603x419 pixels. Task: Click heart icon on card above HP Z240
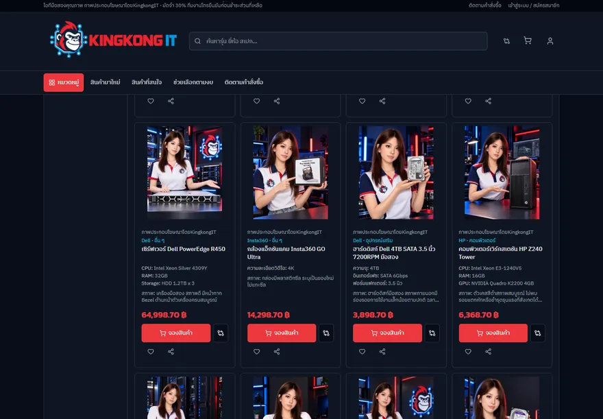coord(468,101)
